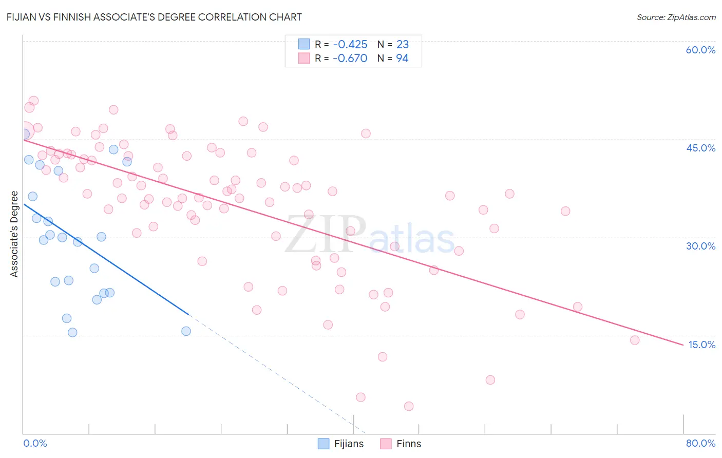Select the Finns legend label
722x458 pixels.
click(409, 444)
